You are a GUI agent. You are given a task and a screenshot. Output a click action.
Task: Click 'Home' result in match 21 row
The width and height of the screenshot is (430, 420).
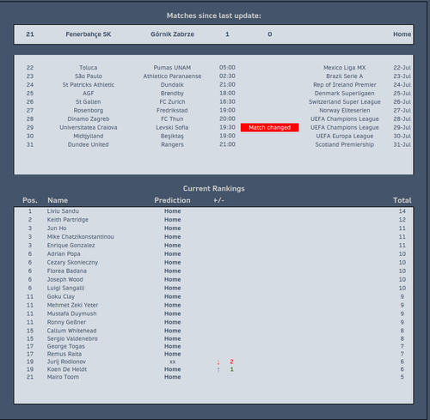coord(402,34)
